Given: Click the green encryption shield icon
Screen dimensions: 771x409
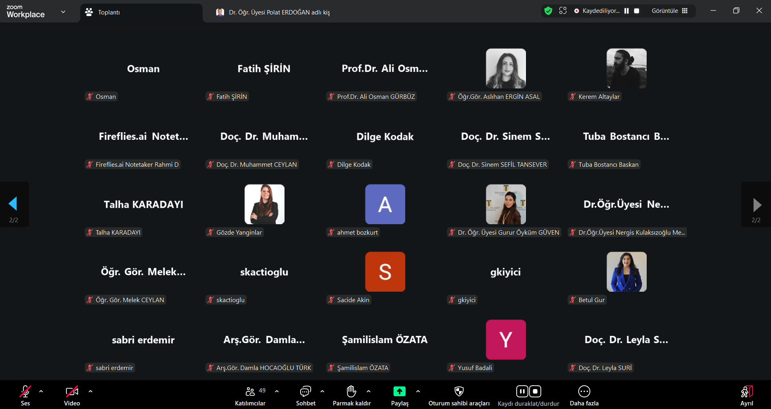Looking at the screenshot, I should click(548, 11).
